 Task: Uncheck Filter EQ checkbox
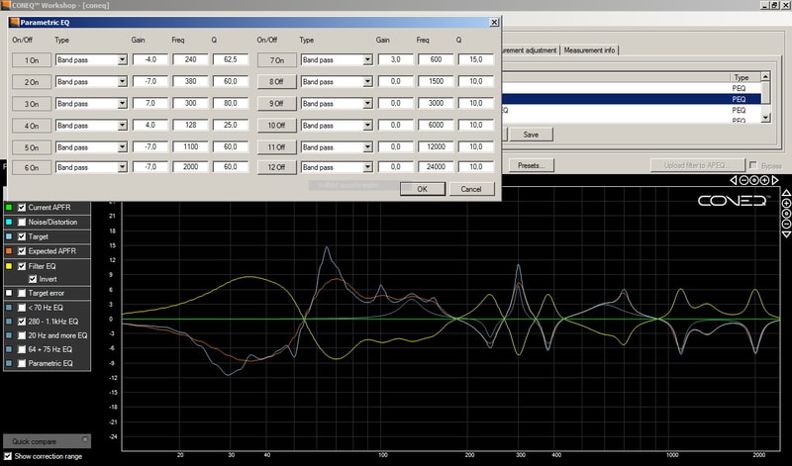coord(22,266)
